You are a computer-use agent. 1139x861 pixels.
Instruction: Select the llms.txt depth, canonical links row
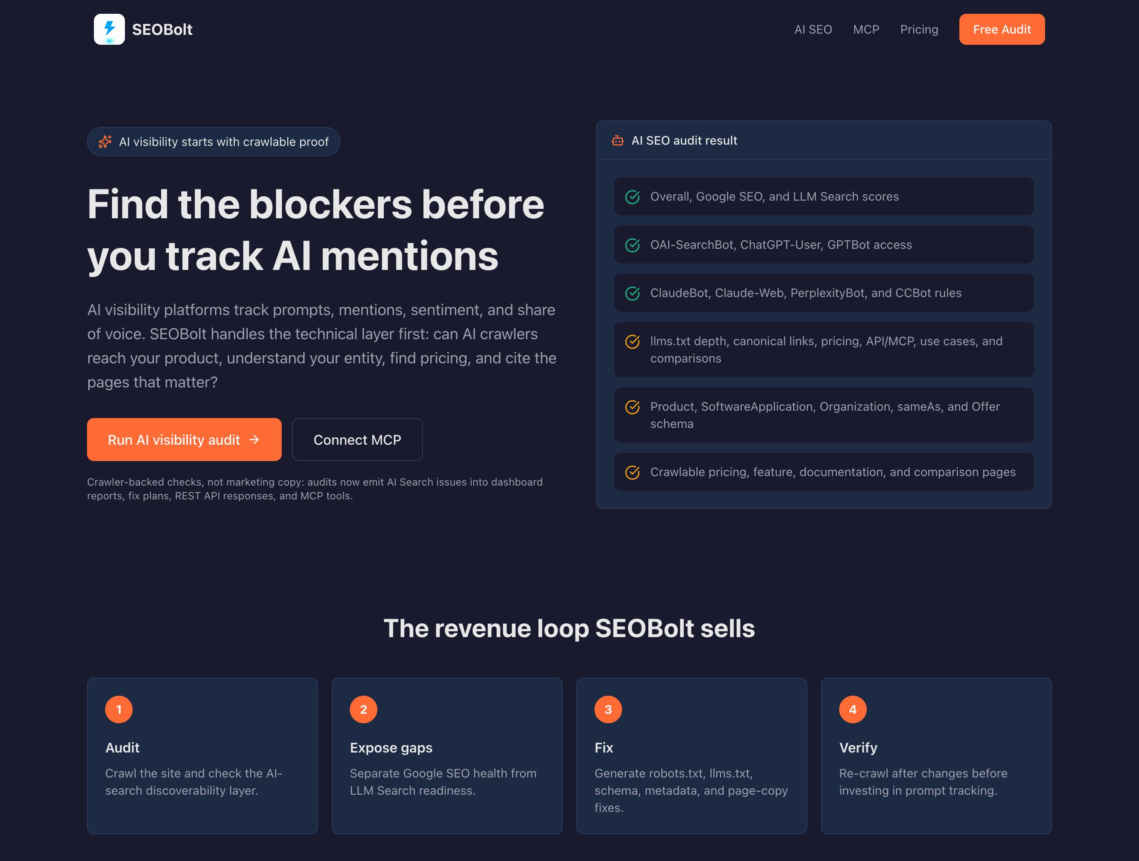point(824,350)
